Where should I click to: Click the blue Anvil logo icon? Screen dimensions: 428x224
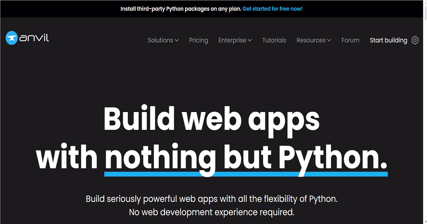click(x=12, y=38)
